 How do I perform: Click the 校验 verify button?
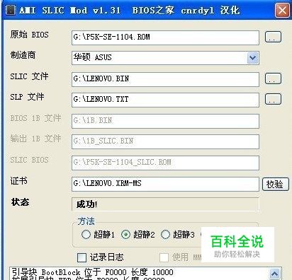[x=276, y=184]
